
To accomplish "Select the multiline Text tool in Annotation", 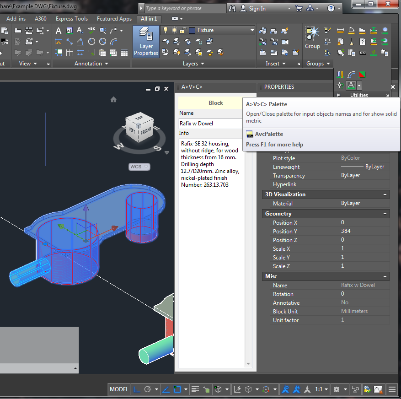I will pos(58,31).
